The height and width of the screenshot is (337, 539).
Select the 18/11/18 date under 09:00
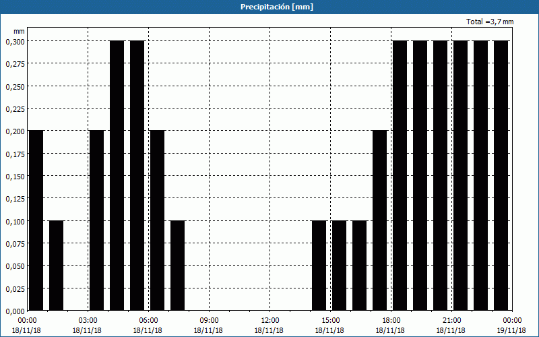pyautogui.click(x=208, y=330)
